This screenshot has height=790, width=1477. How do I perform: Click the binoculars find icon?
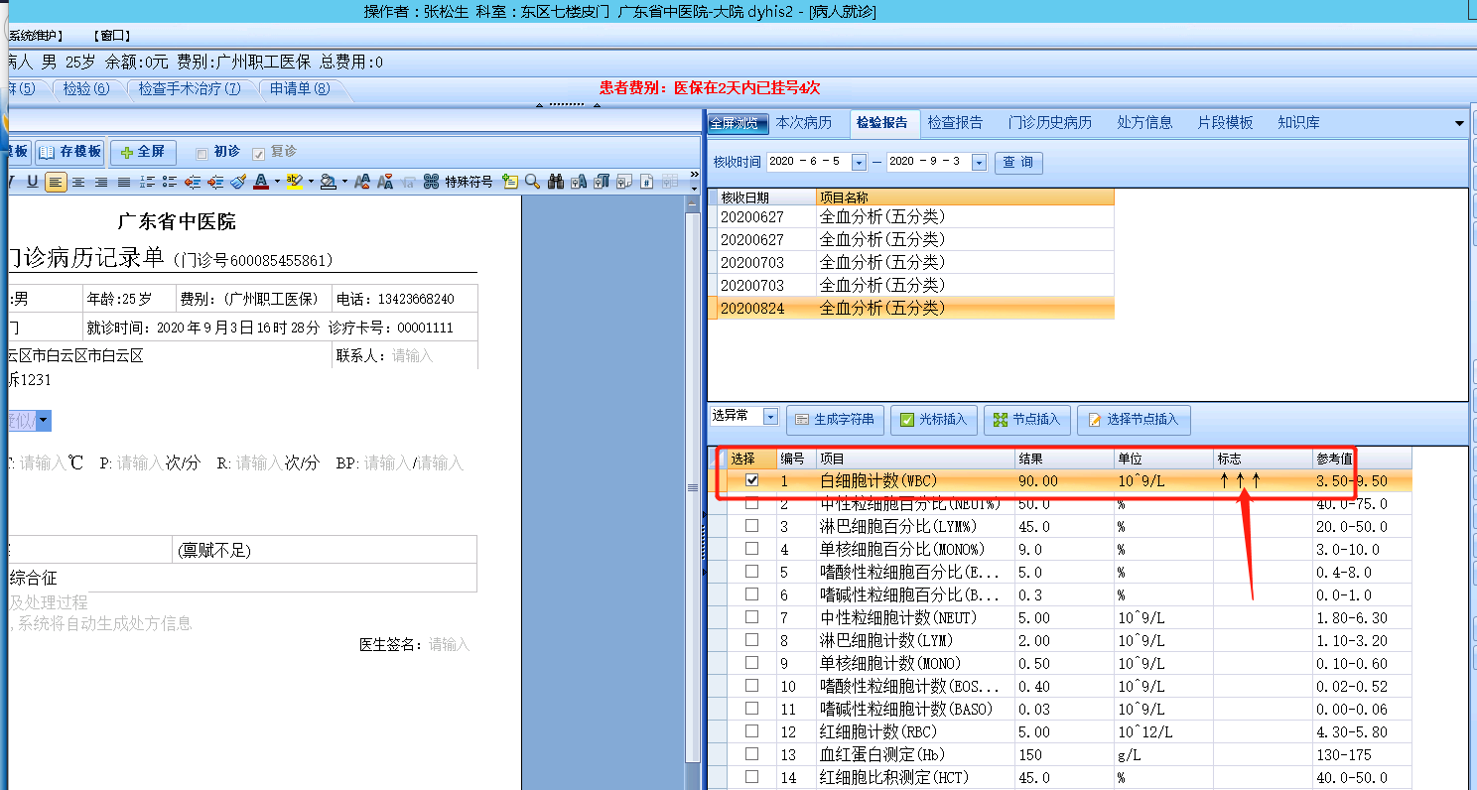pyautogui.click(x=556, y=182)
